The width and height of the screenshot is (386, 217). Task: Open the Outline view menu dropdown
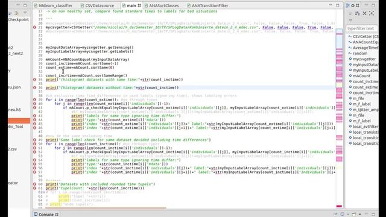350,20
